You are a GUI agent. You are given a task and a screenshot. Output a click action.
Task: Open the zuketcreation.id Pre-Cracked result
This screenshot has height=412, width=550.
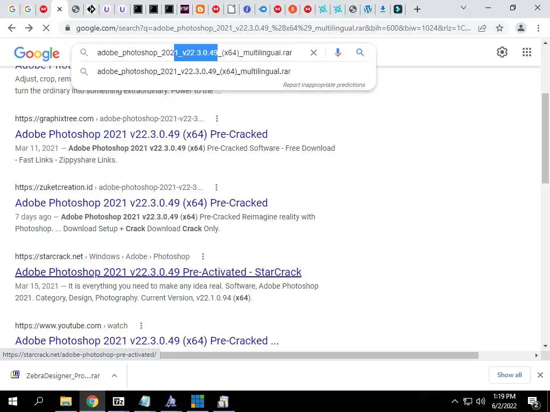point(141,203)
